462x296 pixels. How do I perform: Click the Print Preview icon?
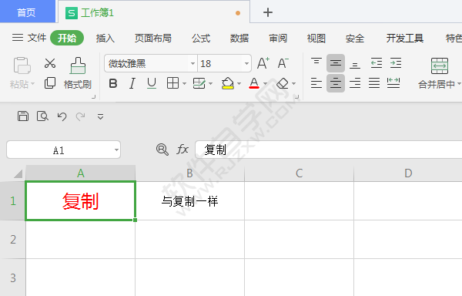point(42,116)
